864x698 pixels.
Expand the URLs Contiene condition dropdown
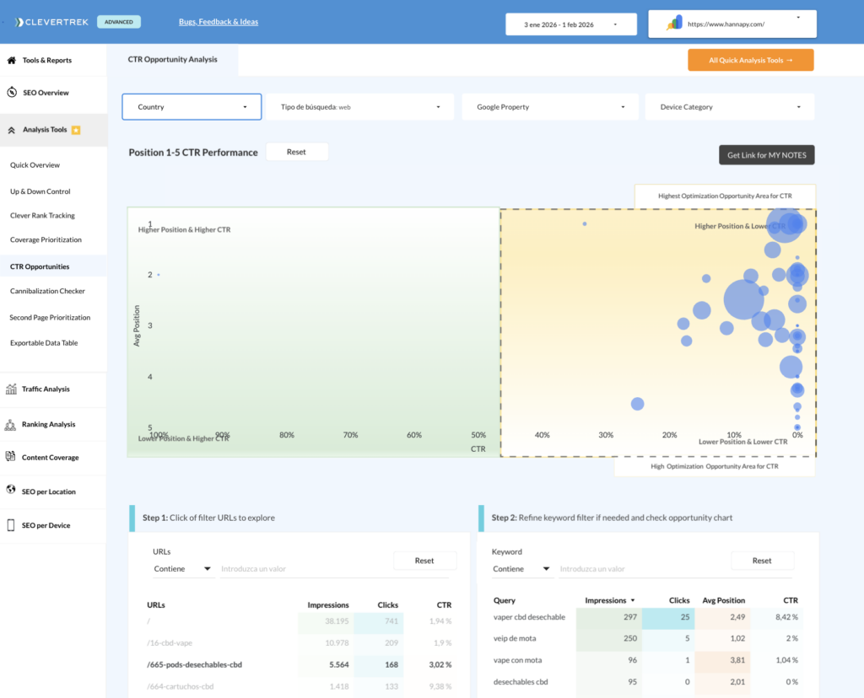pos(182,569)
